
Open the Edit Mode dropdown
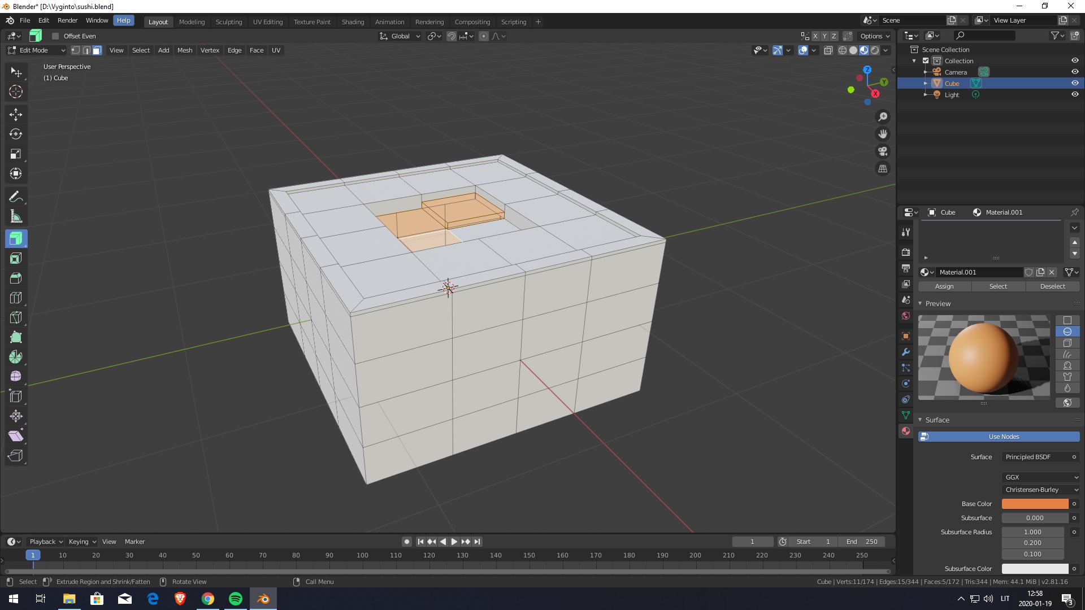point(37,50)
